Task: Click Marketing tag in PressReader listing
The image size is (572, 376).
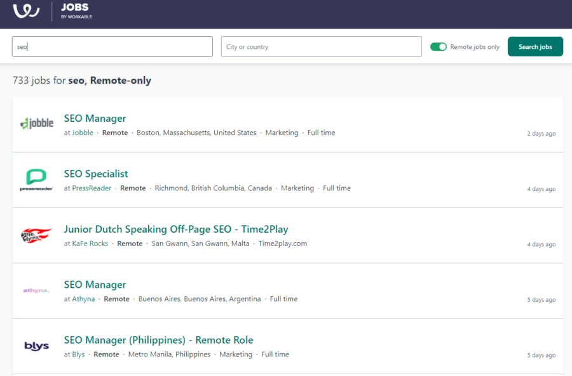Action: [x=297, y=188]
